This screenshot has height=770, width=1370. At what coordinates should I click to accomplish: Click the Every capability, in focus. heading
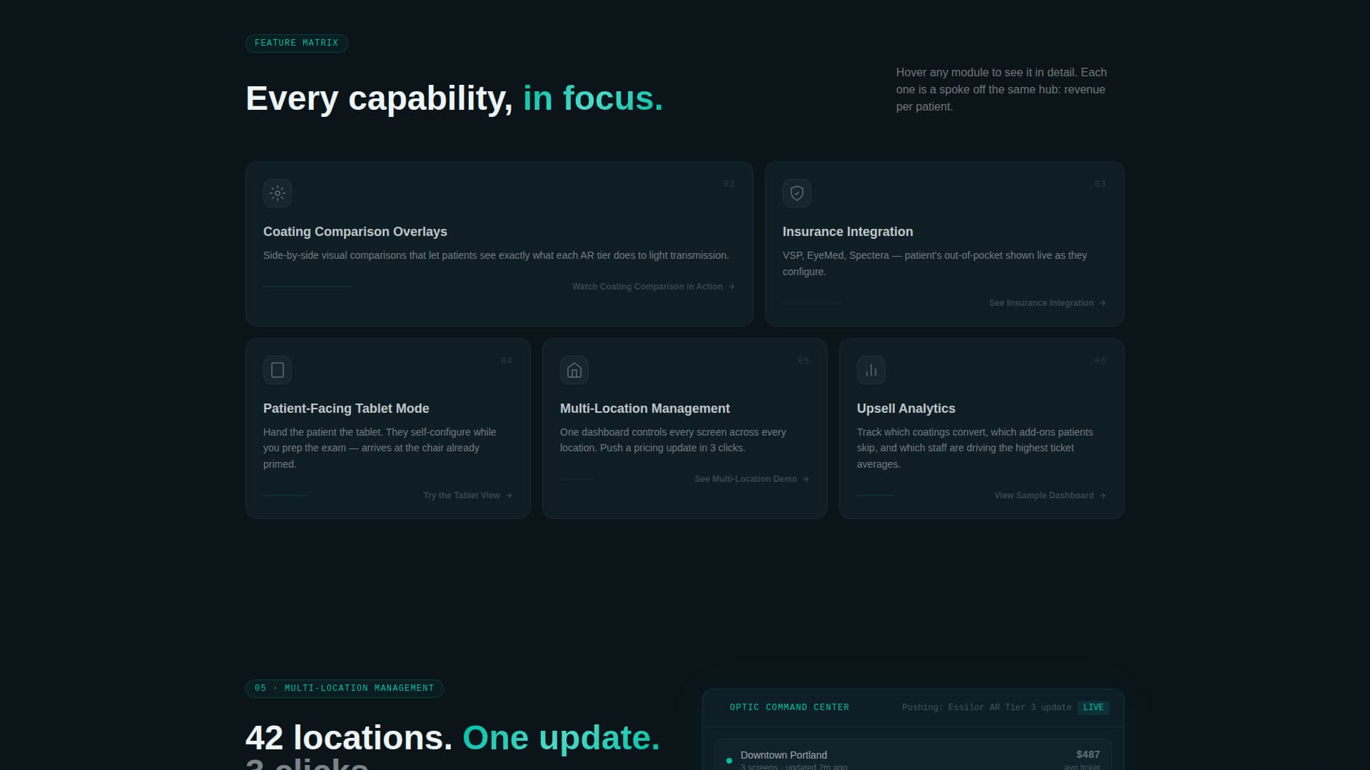[455, 98]
